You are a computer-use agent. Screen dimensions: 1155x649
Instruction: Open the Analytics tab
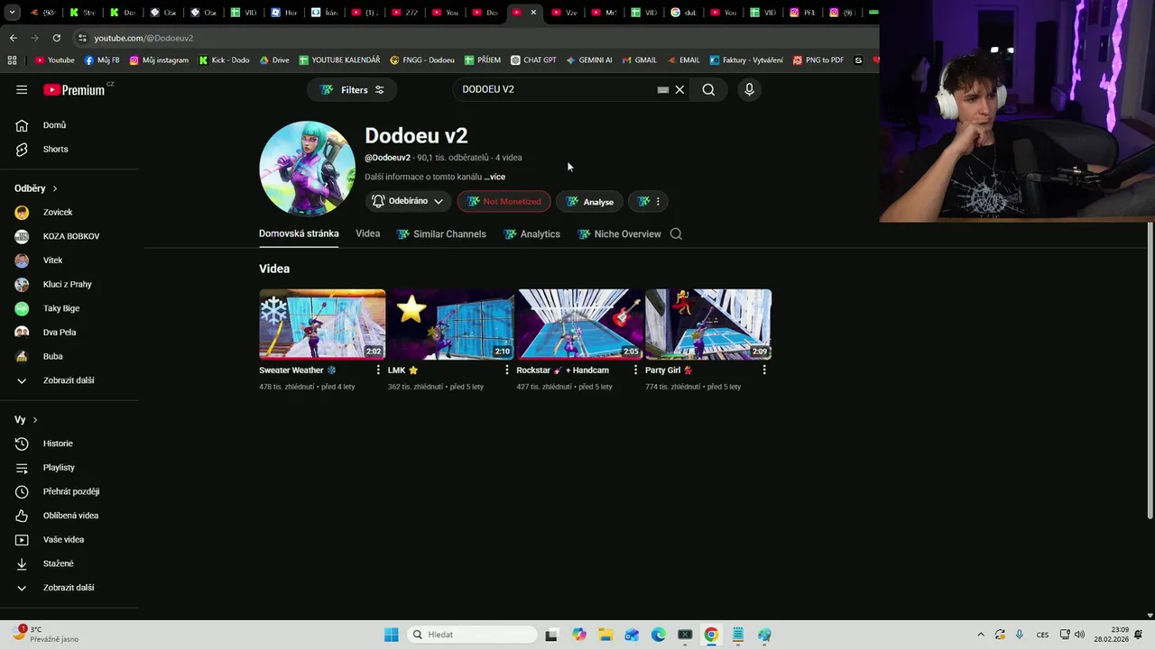pyautogui.click(x=532, y=233)
